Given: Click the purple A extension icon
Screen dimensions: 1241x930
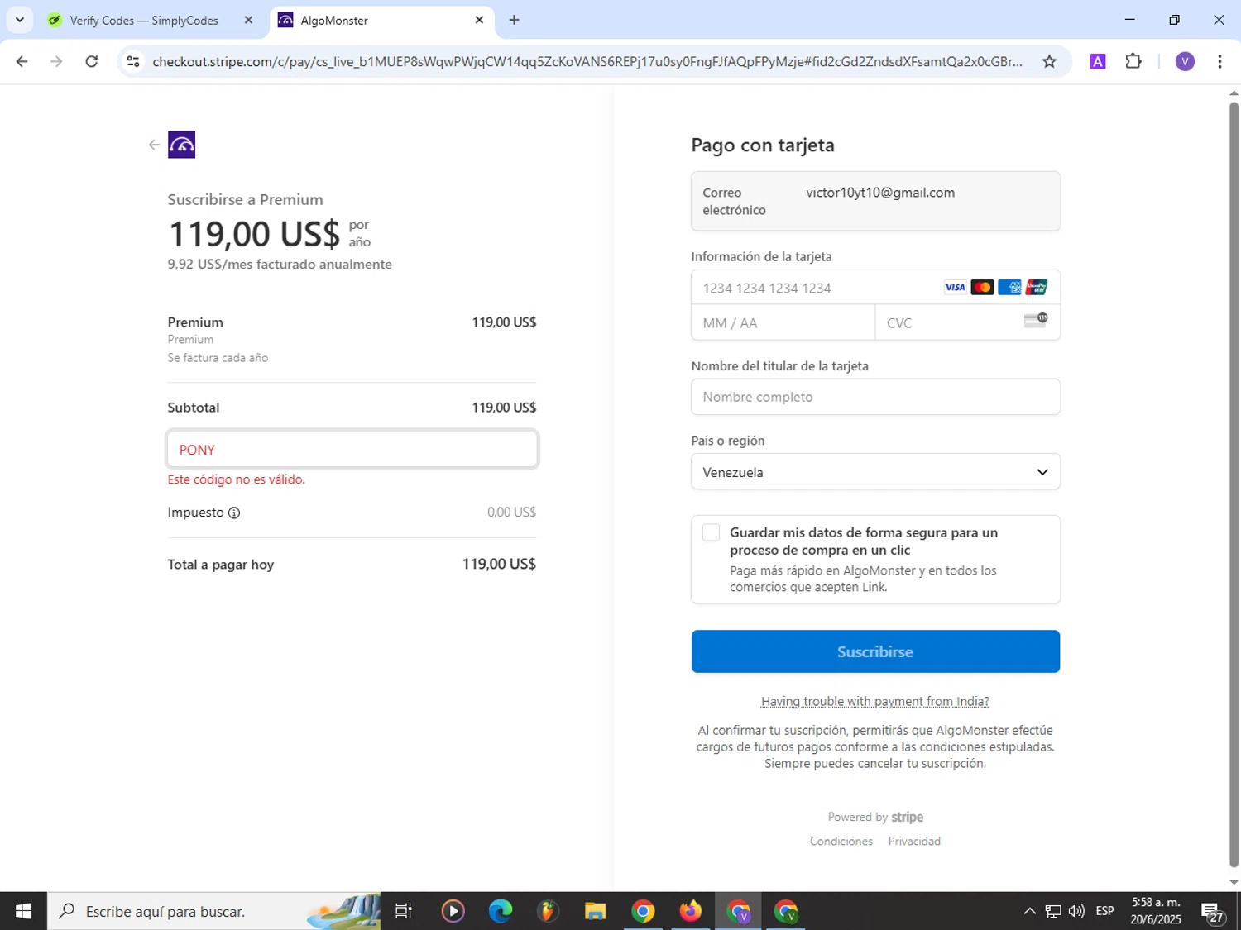Looking at the screenshot, I should (x=1098, y=61).
